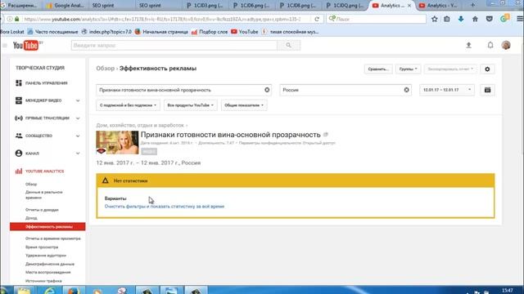524x294 pixels.
Task: Click the hamburger guide menu icon
Action: pos(5,46)
